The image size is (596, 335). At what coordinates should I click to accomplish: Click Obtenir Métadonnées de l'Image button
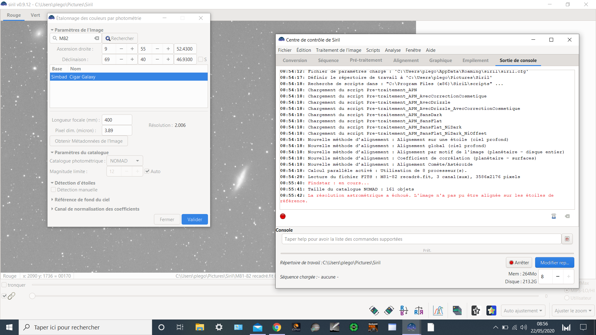pyautogui.click(x=89, y=141)
